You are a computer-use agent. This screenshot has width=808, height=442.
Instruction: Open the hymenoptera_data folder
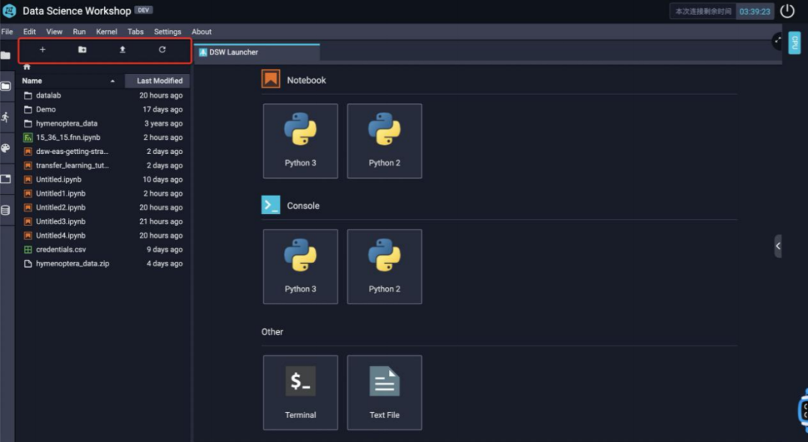point(103,123)
